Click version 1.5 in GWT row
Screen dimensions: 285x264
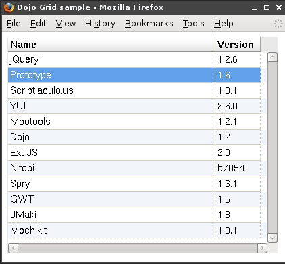[x=238, y=199]
